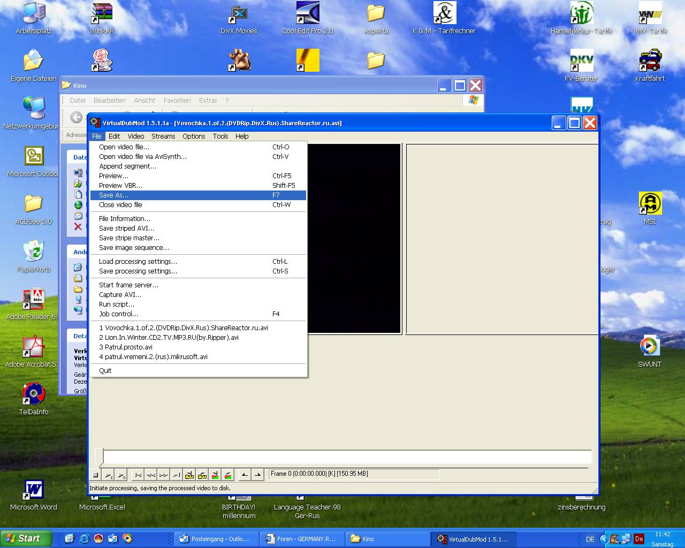Select Close video file entry
The width and height of the screenshot is (685, 548).
click(x=198, y=205)
